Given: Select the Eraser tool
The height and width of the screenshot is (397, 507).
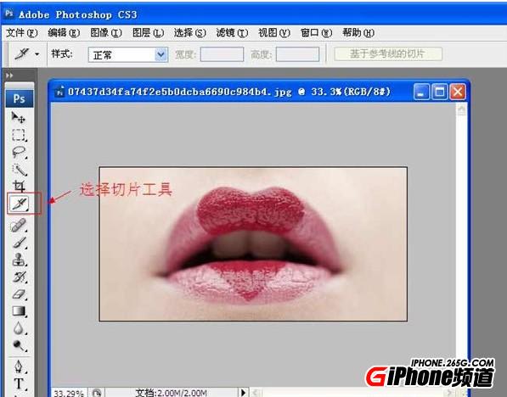Looking at the screenshot, I should tap(19, 294).
